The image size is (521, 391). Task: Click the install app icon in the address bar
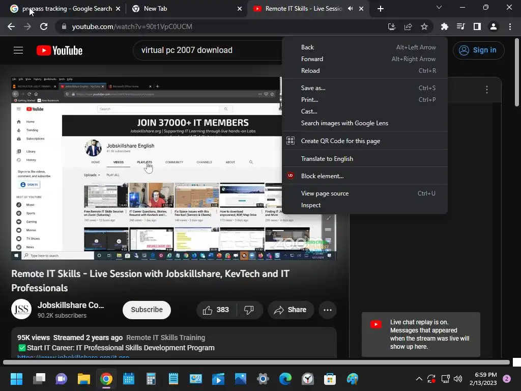391,26
